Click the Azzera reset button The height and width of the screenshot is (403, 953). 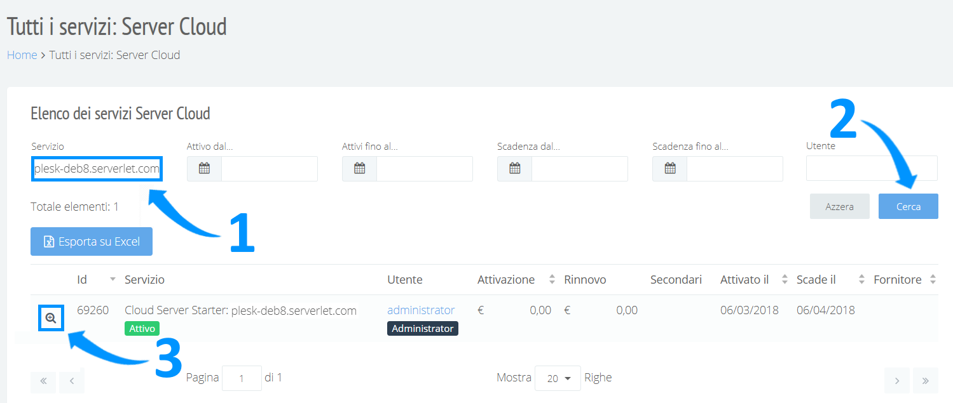(839, 206)
